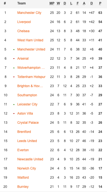Click the MP column header
The width and height of the screenshot is (107, 192).
click(x=52, y=3)
